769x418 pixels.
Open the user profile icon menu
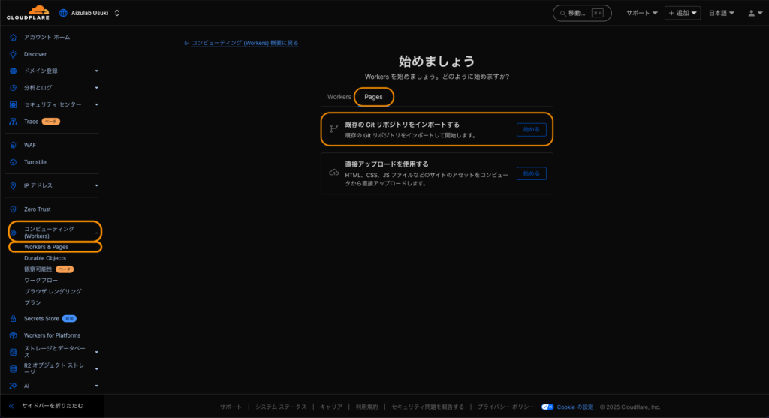755,14
